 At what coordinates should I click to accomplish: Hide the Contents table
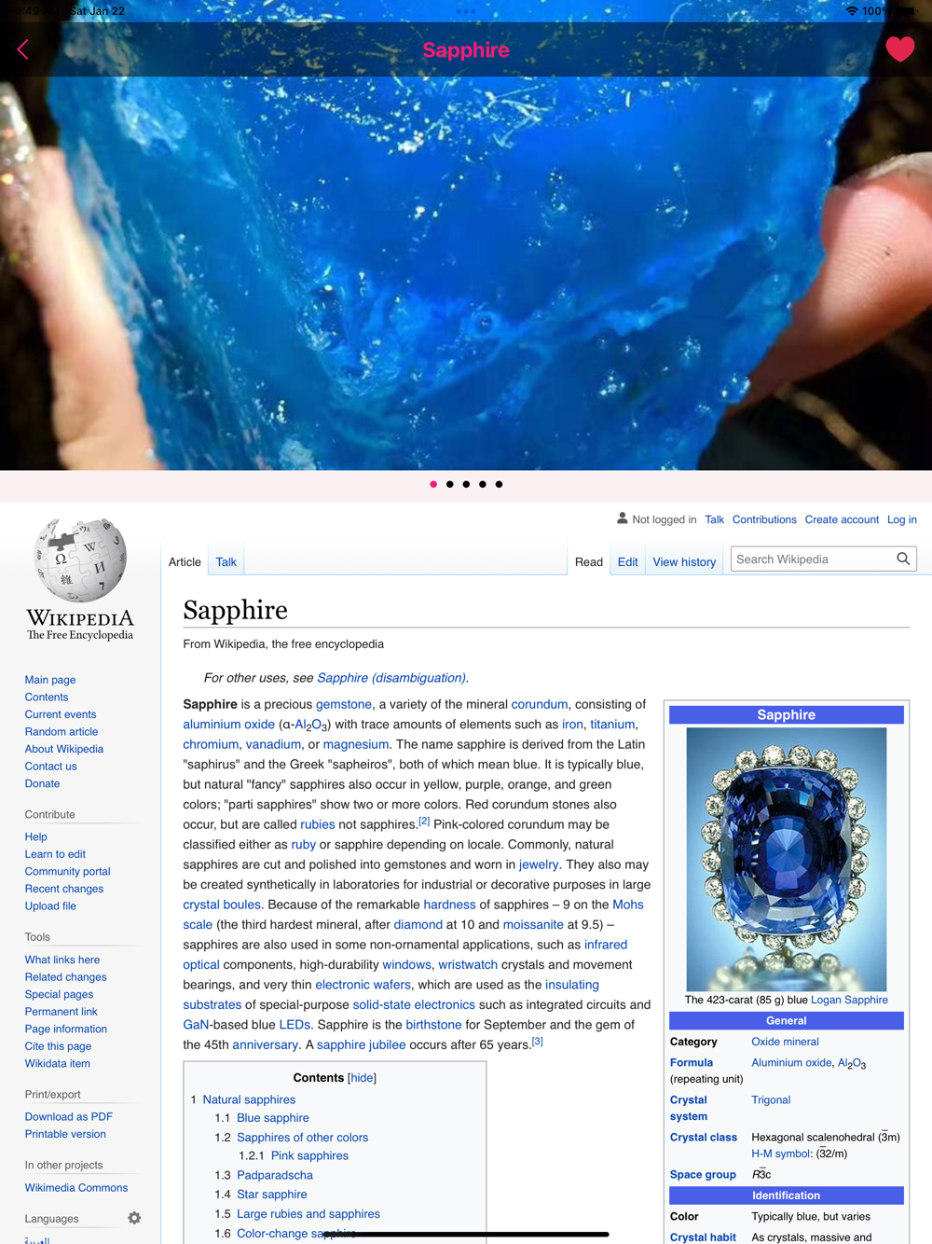[362, 1077]
